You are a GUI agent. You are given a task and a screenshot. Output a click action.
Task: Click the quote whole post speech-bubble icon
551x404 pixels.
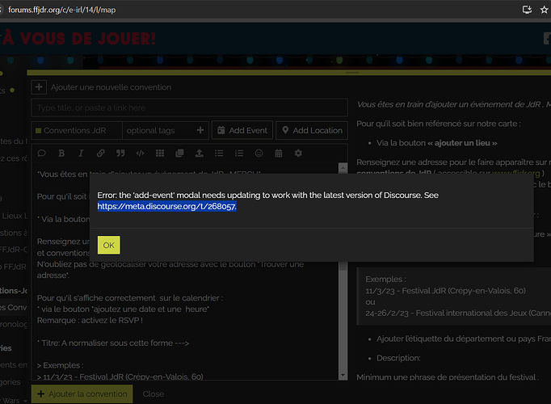41,154
